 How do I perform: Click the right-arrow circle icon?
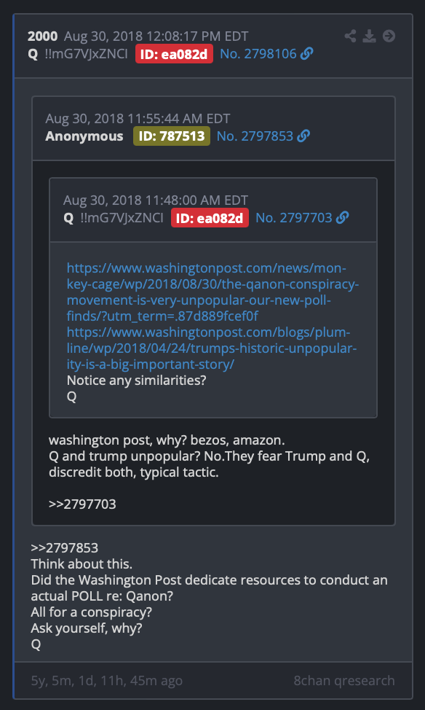pyautogui.click(x=389, y=36)
